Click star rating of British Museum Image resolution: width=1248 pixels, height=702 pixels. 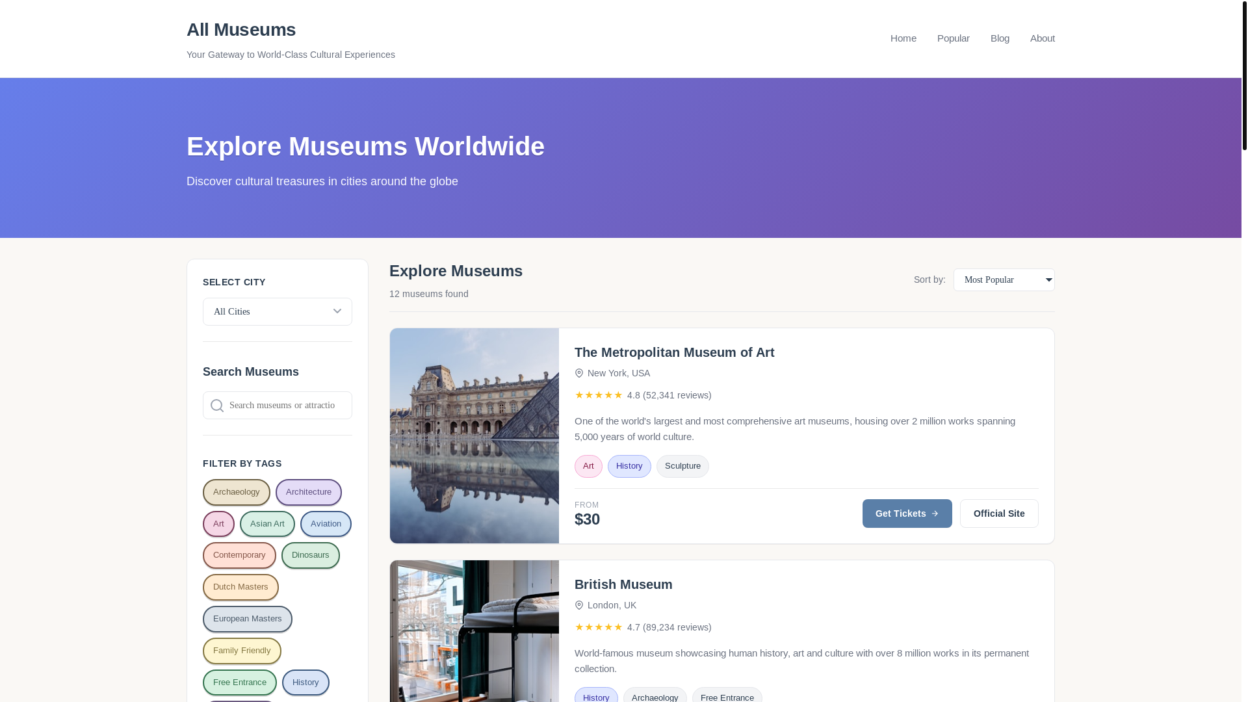click(x=599, y=627)
